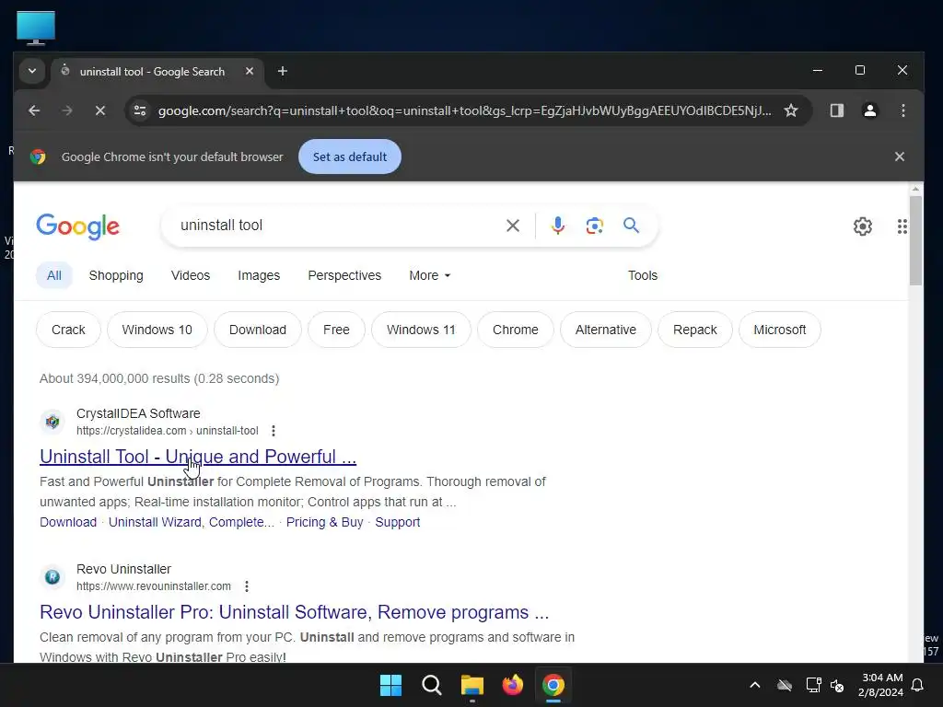943x707 pixels.
Task: Filter by Windows 11 suggestion chip
Action: click(421, 330)
